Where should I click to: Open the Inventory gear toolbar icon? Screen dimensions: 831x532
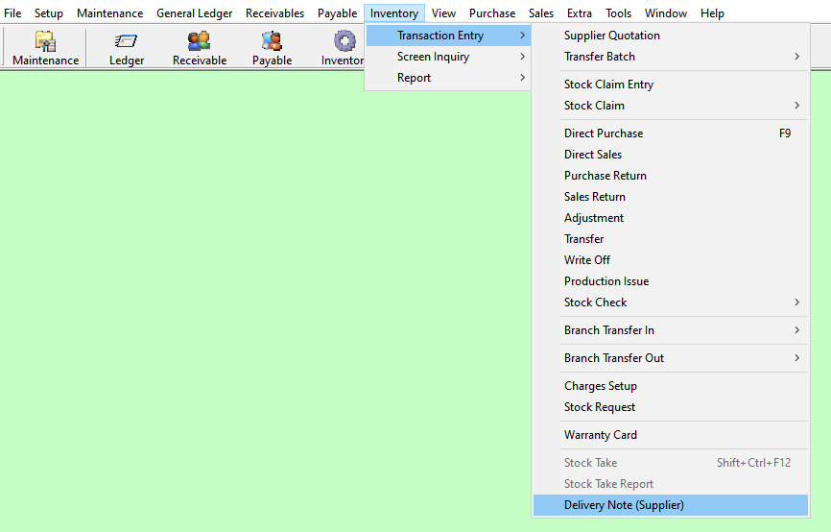[342, 48]
